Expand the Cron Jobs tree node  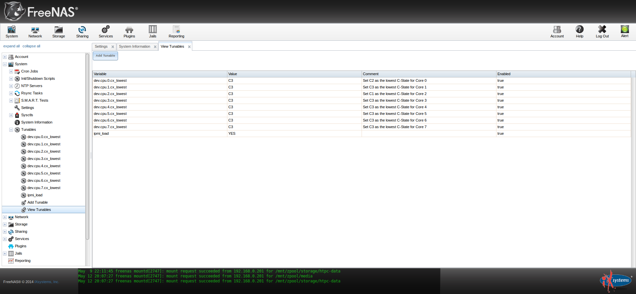click(11, 72)
